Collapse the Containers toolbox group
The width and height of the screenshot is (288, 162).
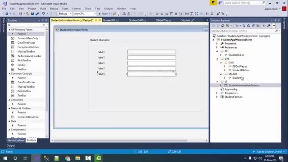point(9,100)
